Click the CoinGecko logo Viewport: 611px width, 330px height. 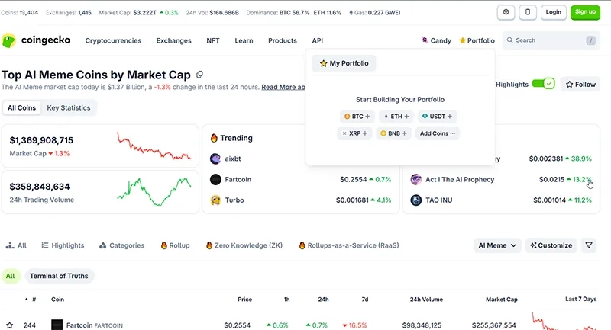pos(36,40)
